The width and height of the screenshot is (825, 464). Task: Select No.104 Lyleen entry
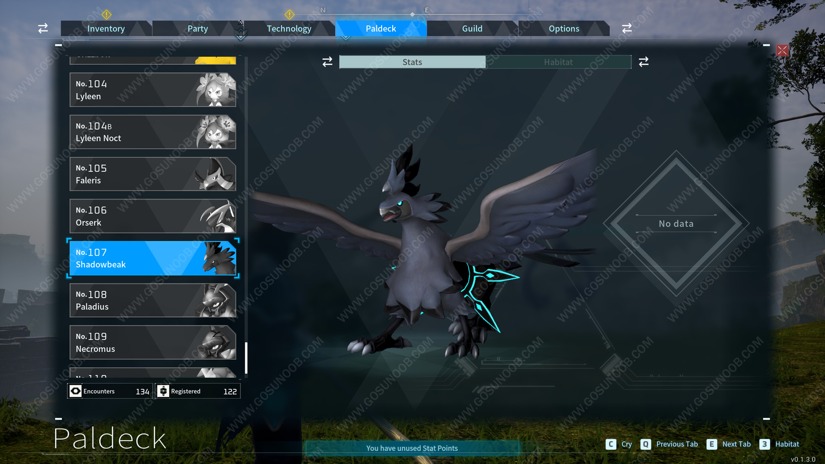(x=153, y=90)
